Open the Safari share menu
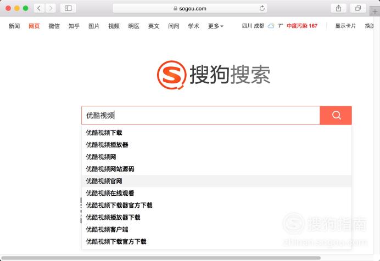The image size is (380, 261). tap(339, 8)
